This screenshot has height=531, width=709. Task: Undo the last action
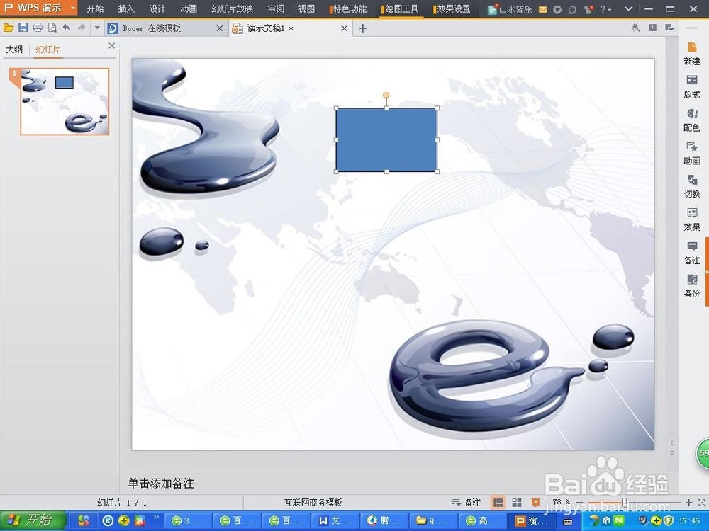[67, 28]
